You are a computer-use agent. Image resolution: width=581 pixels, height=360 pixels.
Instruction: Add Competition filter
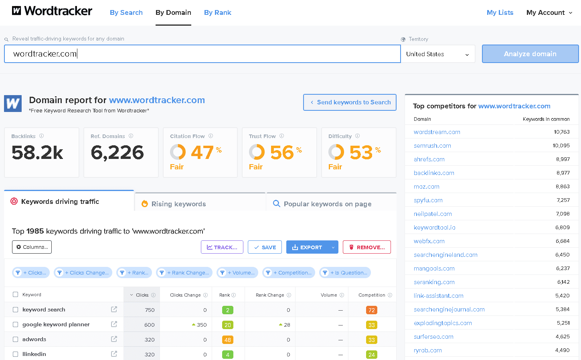coord(289,273)
